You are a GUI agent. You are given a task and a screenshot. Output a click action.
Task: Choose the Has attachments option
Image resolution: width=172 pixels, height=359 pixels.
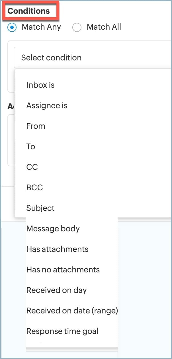pyautogui.click(x=57, y=249)
